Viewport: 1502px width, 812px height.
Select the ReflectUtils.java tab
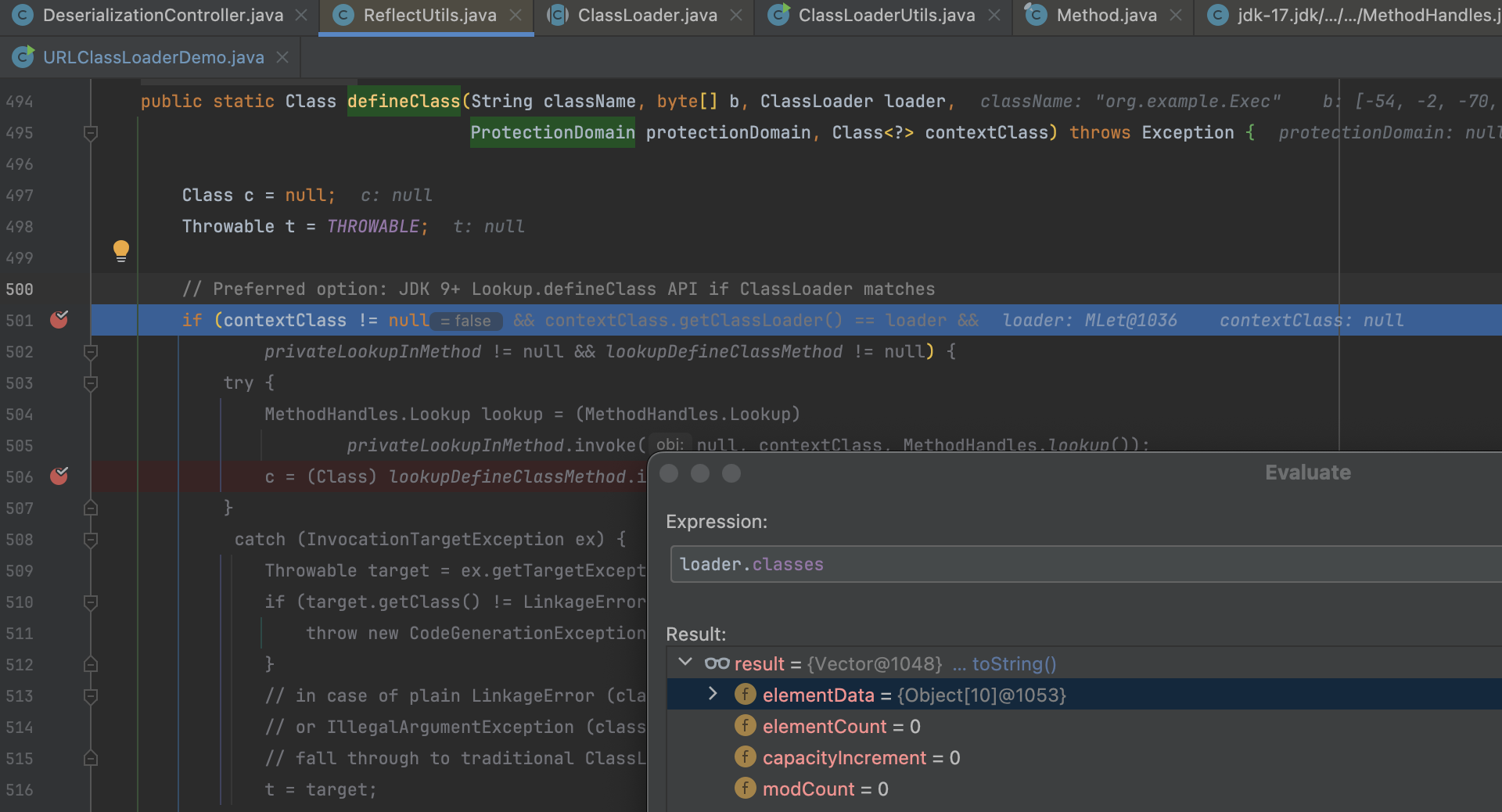pyautogui.click(x=429, y=16)
